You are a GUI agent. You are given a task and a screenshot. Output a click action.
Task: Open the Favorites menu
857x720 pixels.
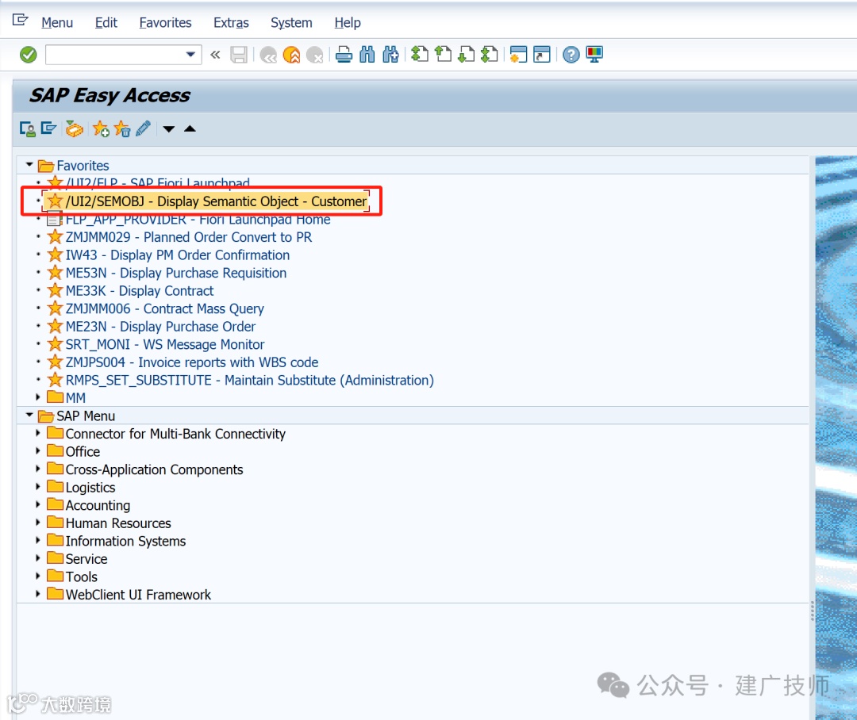click(x=166, y=23)
